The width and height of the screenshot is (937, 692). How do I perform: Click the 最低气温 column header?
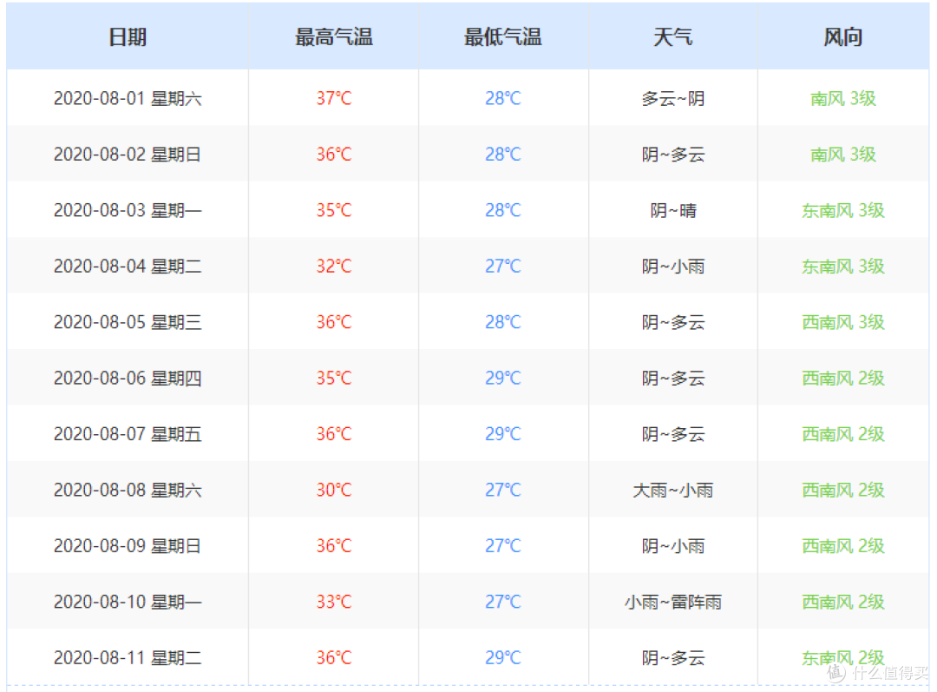point(503,36)
